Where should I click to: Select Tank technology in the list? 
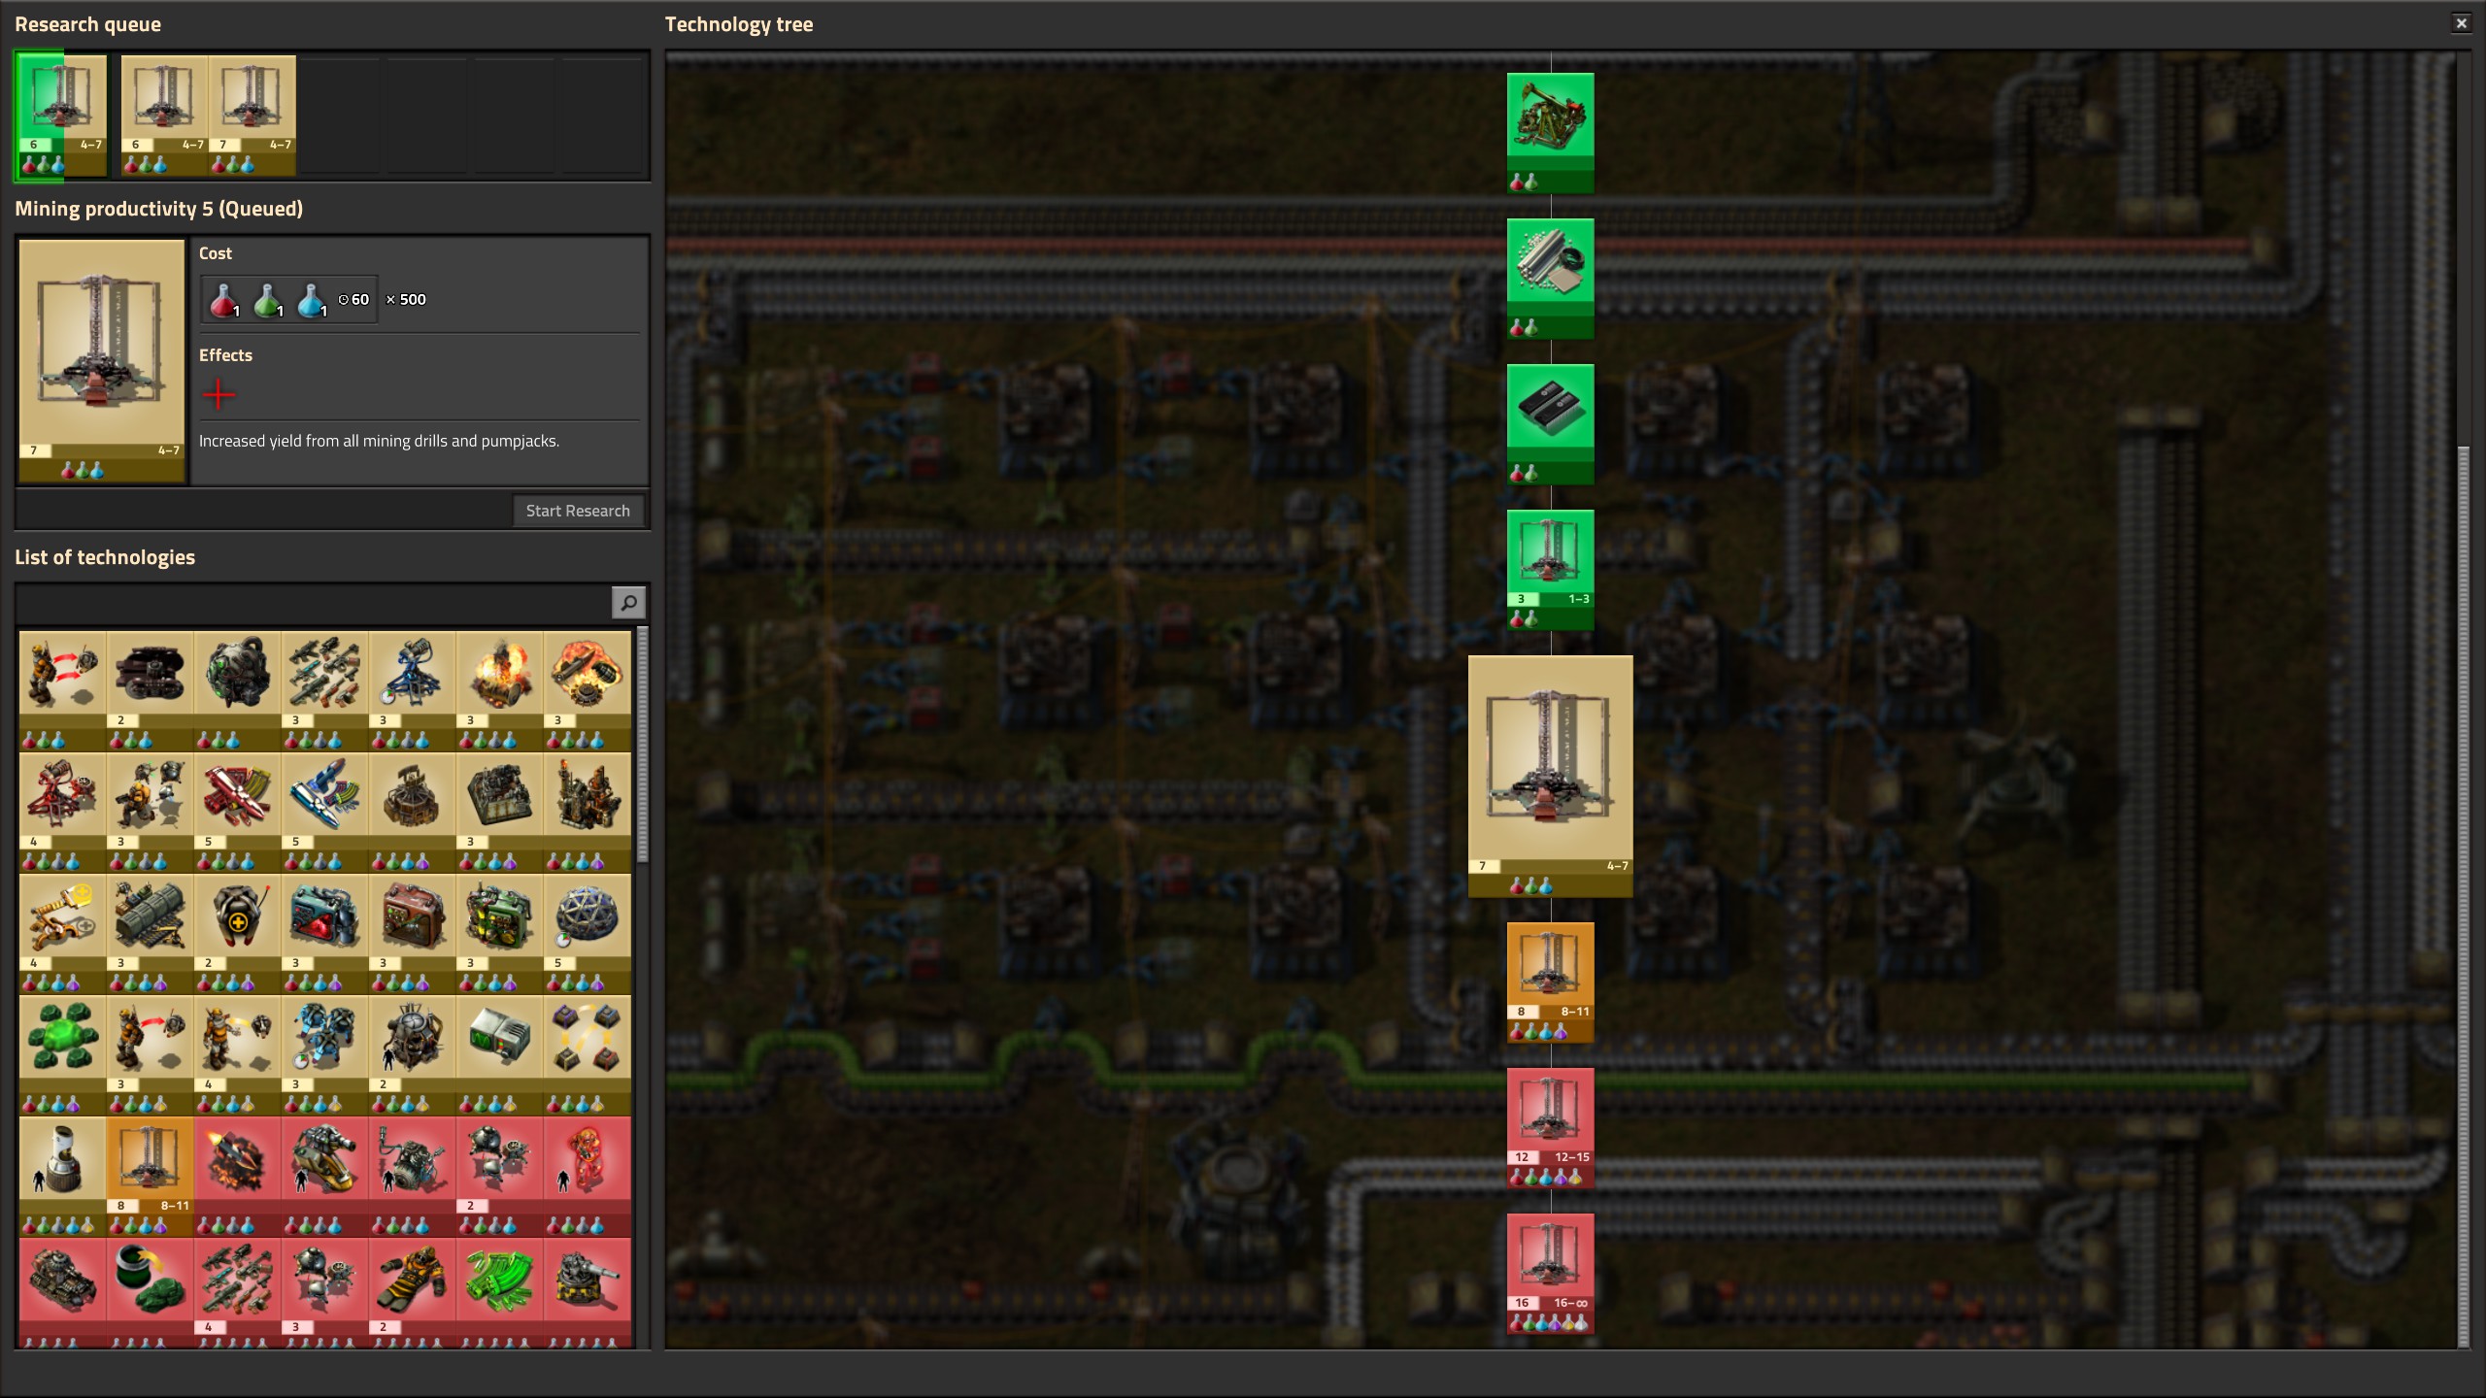[x=62, y=1281]
